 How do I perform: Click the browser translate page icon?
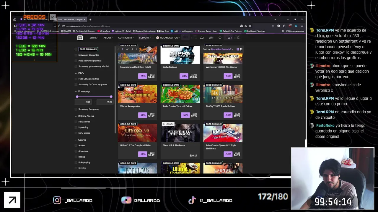point(245,26)
